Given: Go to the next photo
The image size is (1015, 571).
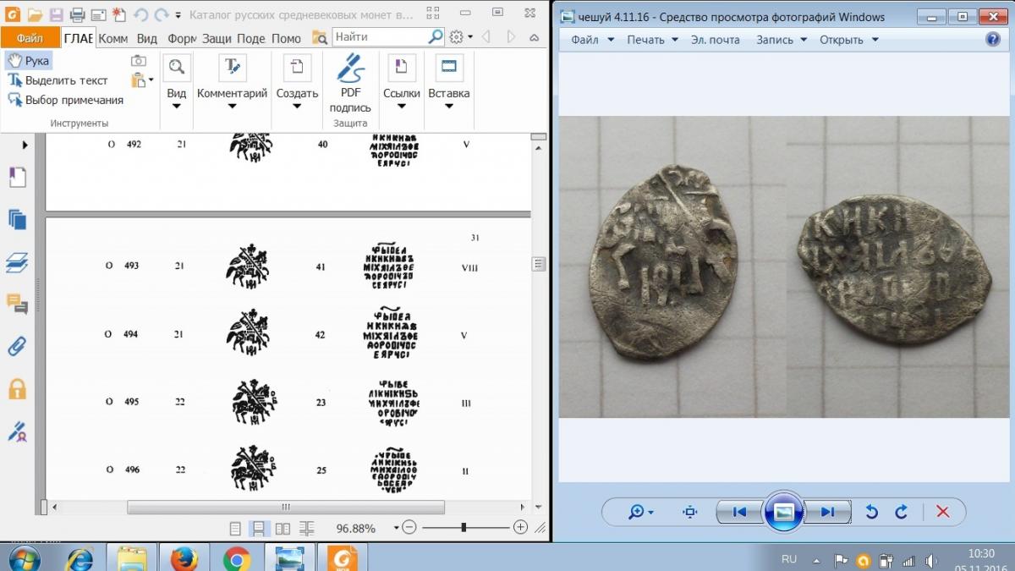Looking at the screenshot, I should [x=827, y=512].
